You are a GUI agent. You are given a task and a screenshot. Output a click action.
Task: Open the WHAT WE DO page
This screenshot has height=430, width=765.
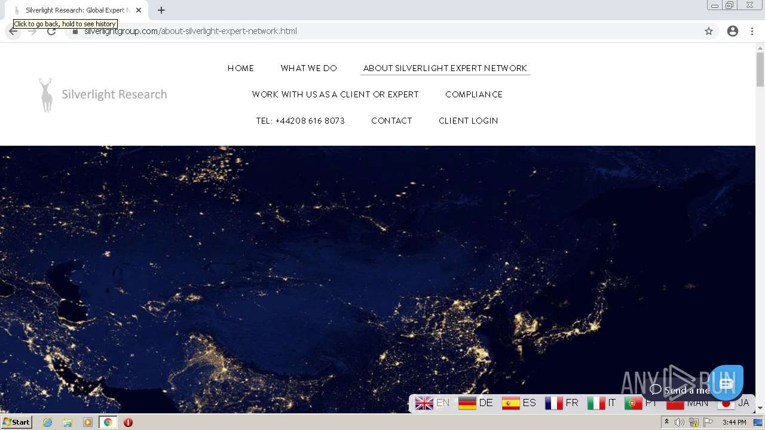coord(309,68)
